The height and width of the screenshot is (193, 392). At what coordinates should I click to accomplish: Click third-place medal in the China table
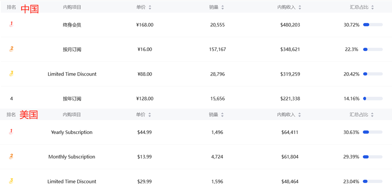(11, 74)
